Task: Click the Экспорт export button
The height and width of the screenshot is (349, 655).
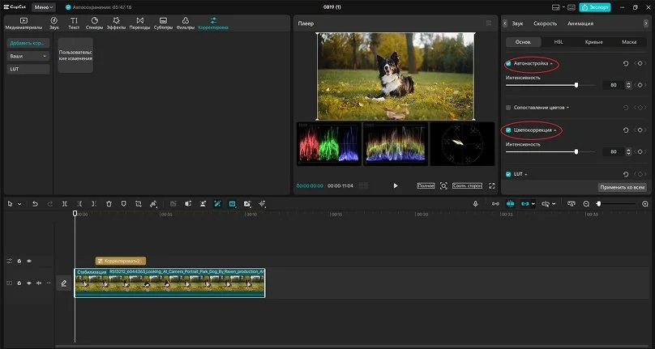Action: [595, 7]
